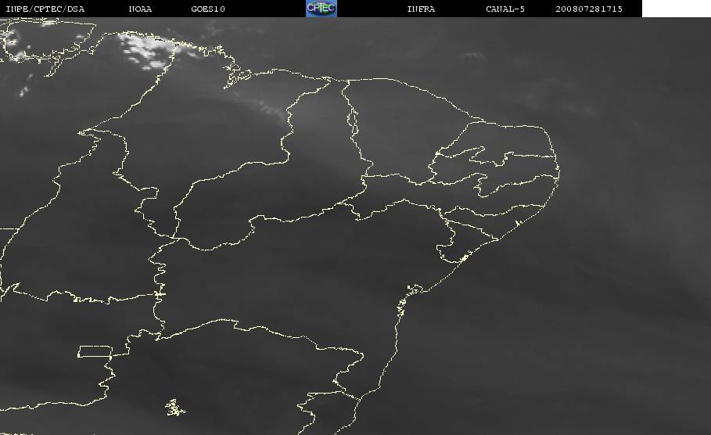The height and width of the screenshot is (435, 711).
Task: Select the GOES10 satellite label
Action: 208,9
